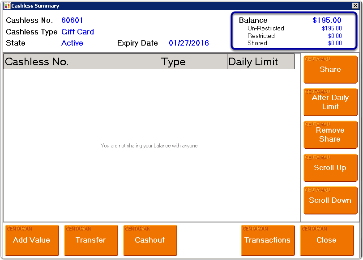Choose Cashout at the bottom
This screenshot has width=363, height=260.
point(150,240)
